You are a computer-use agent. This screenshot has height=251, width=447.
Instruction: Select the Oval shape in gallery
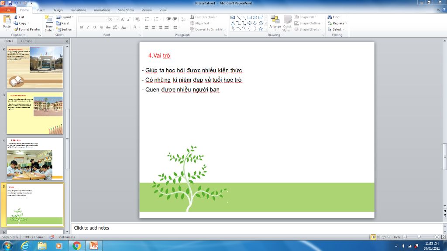[255, 17]
